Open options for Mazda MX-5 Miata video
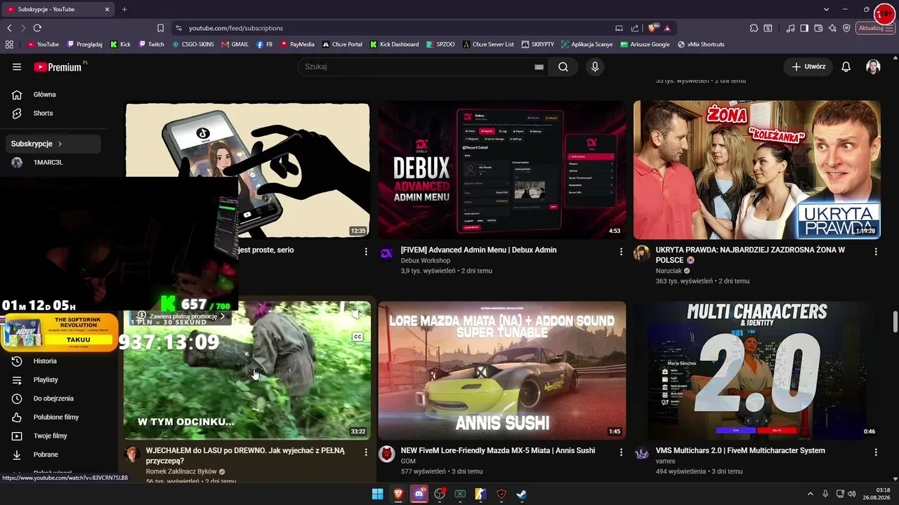This screenshot has height=505, width=899. [621, 452]
